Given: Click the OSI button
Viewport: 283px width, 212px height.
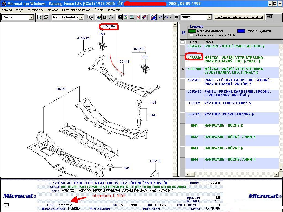Looking at the screenshot, I should coord(269,17).
